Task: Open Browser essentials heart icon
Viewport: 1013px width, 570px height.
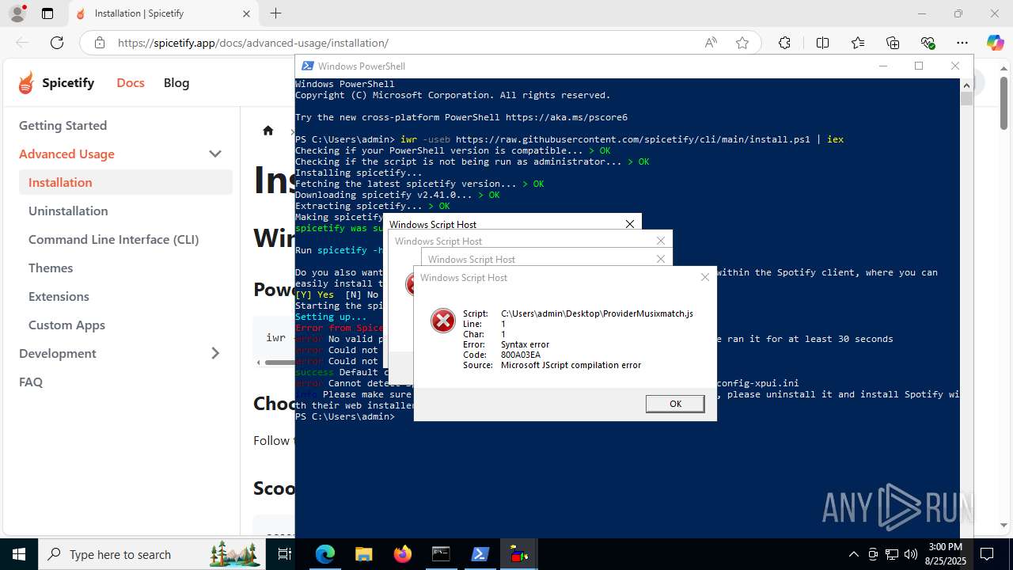Action: pos(928,43)
